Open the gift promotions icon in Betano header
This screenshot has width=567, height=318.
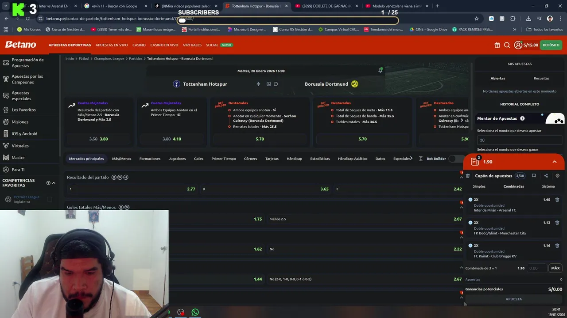(497, 45)
